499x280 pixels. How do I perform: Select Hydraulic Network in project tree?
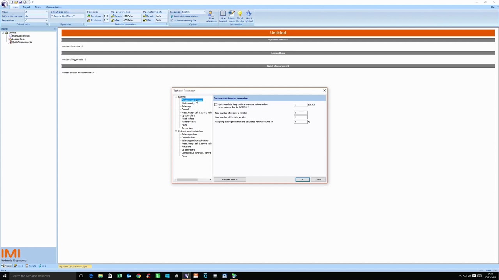[x=21, y=36]
